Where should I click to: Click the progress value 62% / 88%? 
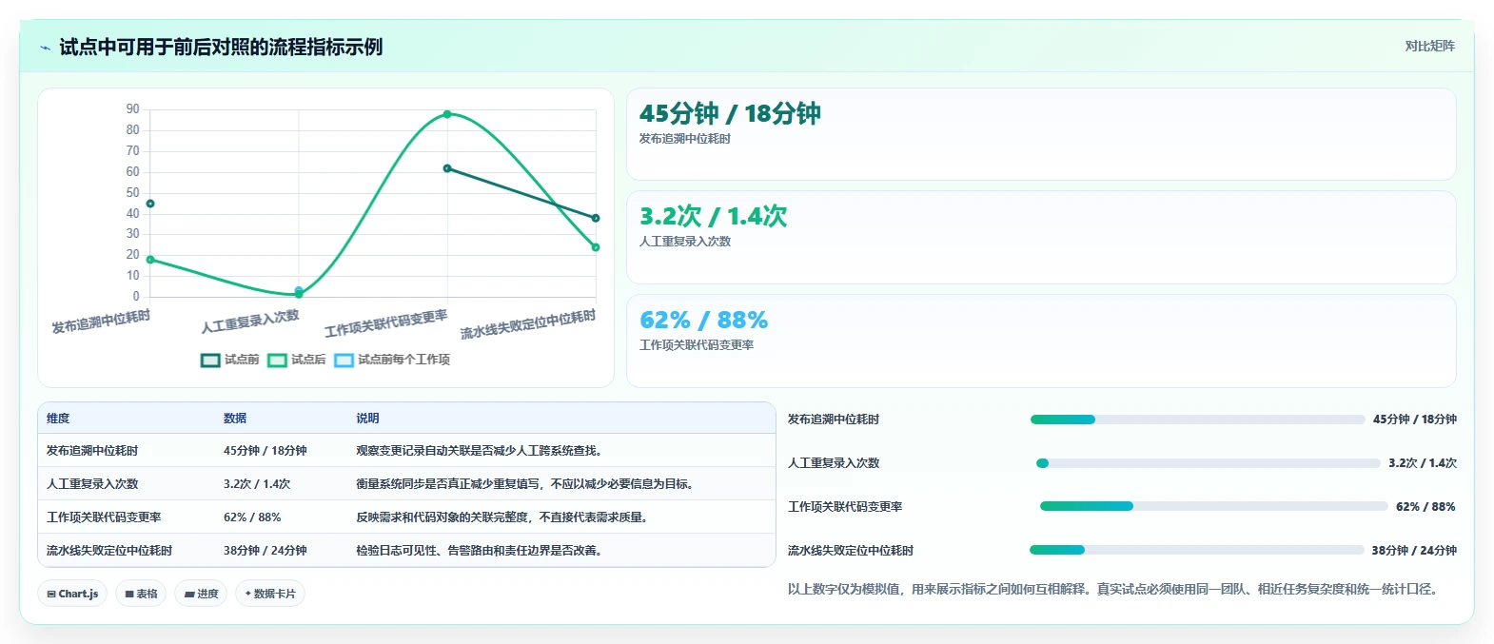point(1425,507)
